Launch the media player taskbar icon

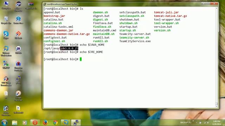click(x=25, y=122)
